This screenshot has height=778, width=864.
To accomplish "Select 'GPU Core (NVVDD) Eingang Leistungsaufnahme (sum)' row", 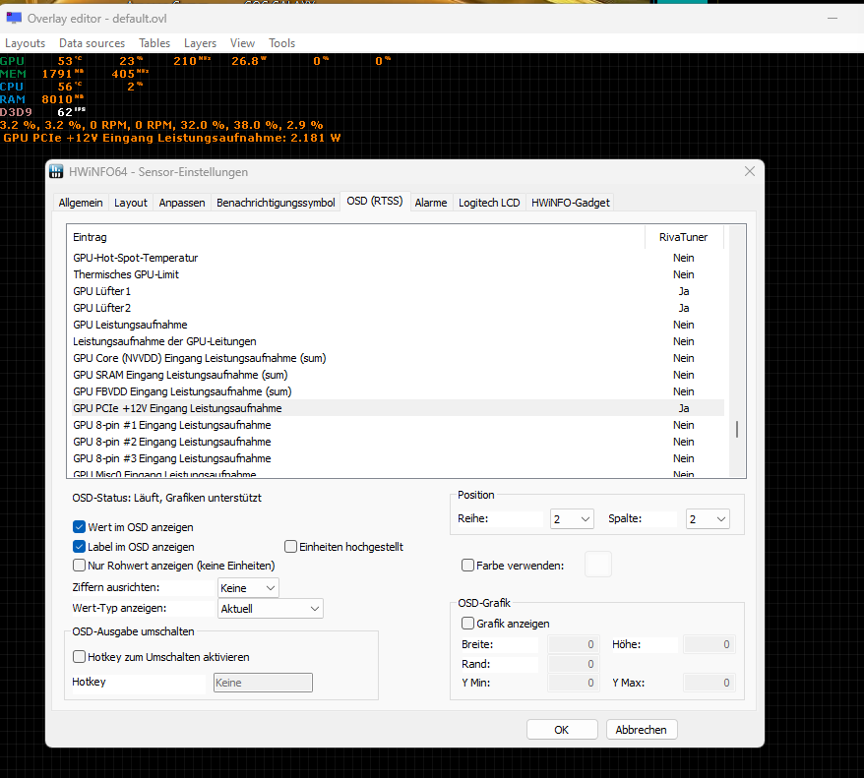I will tap(396, 358).
